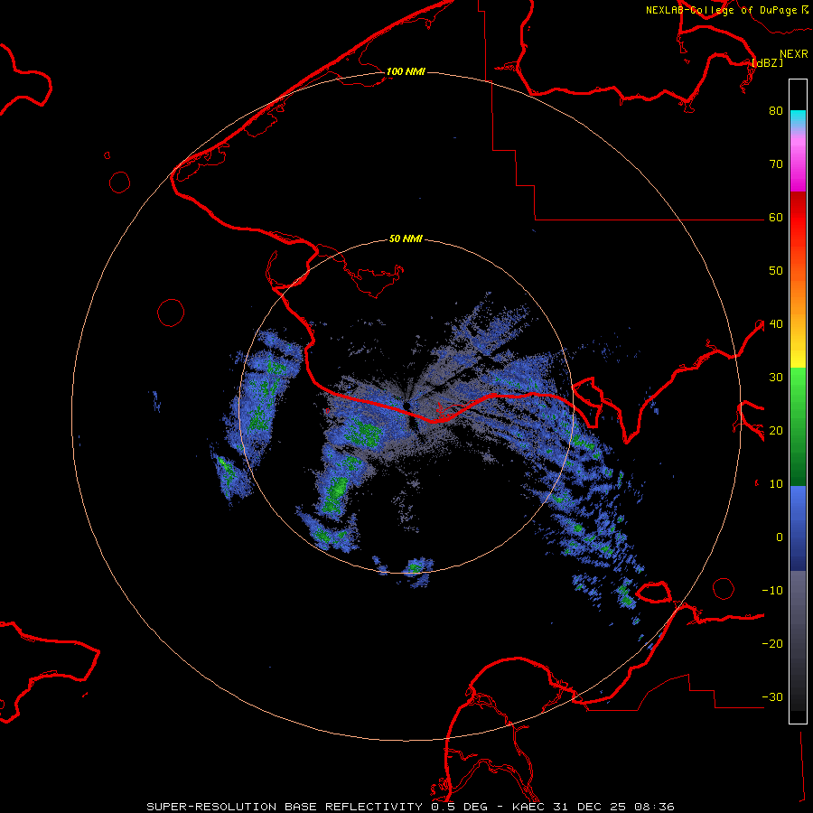Click the Super-Resolution Base Reflectivity caption
The width and height of the screenshot is (813, 813).
[285, 807]
